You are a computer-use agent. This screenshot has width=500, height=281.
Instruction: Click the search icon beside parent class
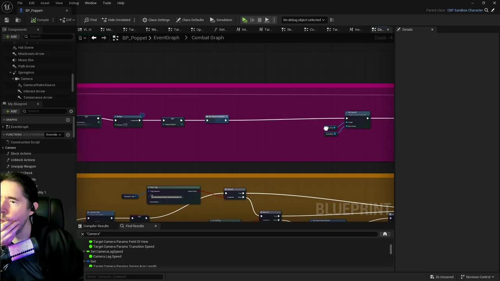point(486,10)
